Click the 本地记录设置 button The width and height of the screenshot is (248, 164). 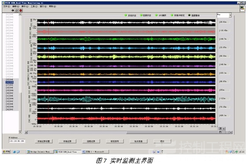click(x=44, y=141)
